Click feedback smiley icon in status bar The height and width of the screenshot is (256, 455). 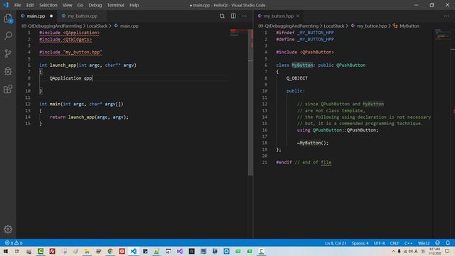(438, 243)
